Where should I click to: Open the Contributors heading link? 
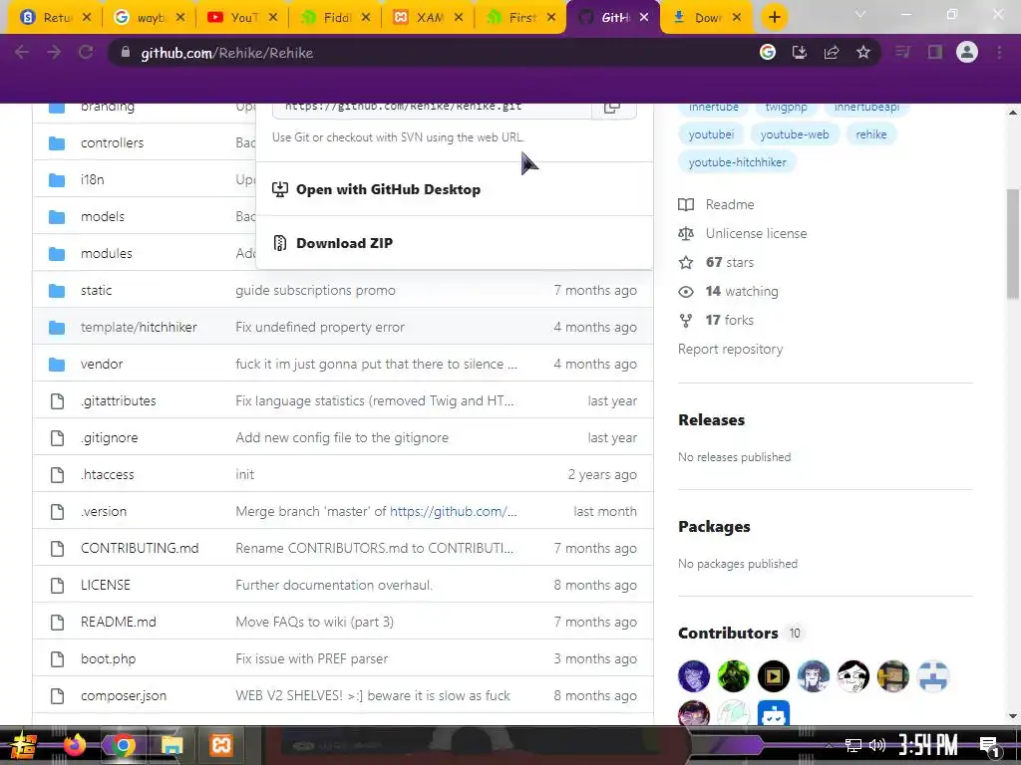[x=728, y=633]
